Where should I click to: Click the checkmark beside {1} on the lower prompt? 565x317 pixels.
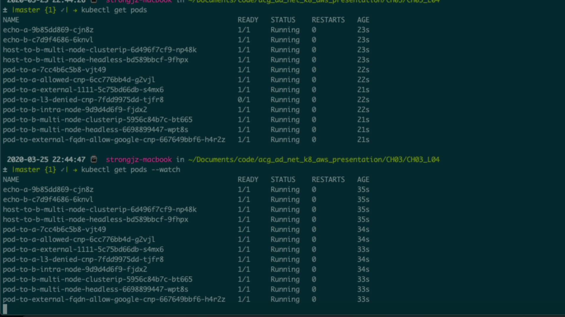coord(63,170)
